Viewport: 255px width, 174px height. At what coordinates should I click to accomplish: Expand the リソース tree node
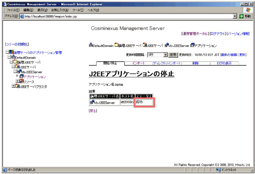tap(17, 81)
